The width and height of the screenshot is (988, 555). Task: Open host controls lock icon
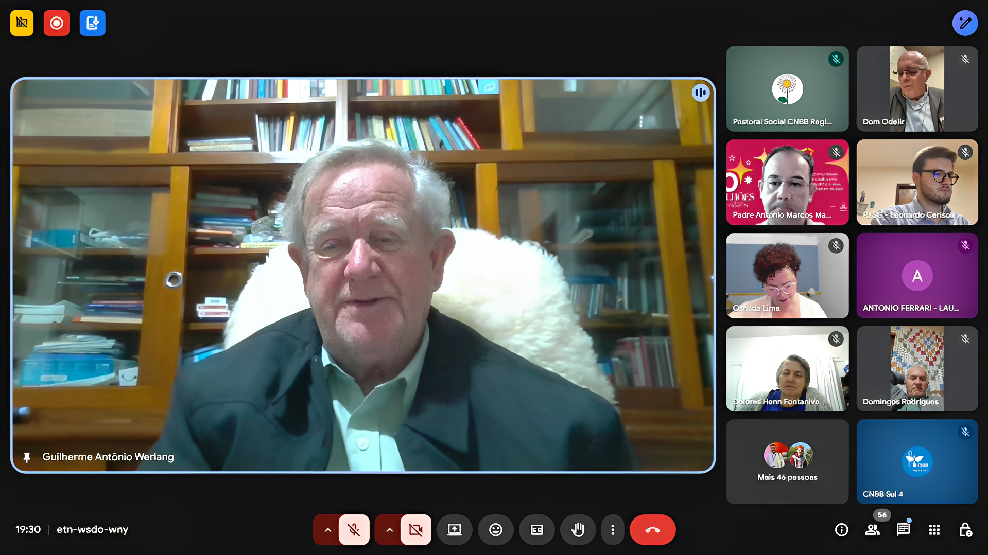point(965,530)
